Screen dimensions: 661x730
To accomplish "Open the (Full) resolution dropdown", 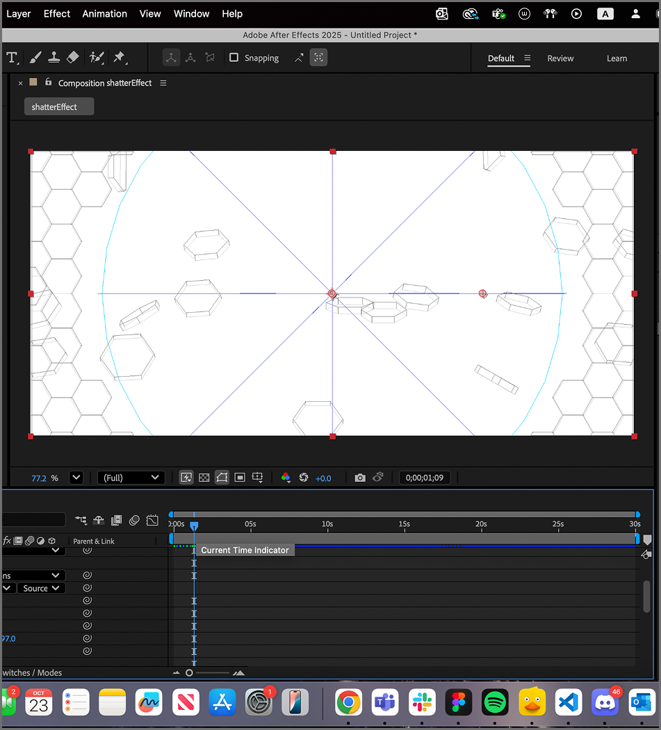I will (131, 478).
